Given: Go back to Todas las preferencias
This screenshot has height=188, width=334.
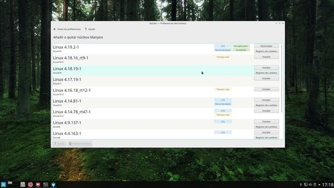Looking at the screenshot, I should tap(67, 29).
